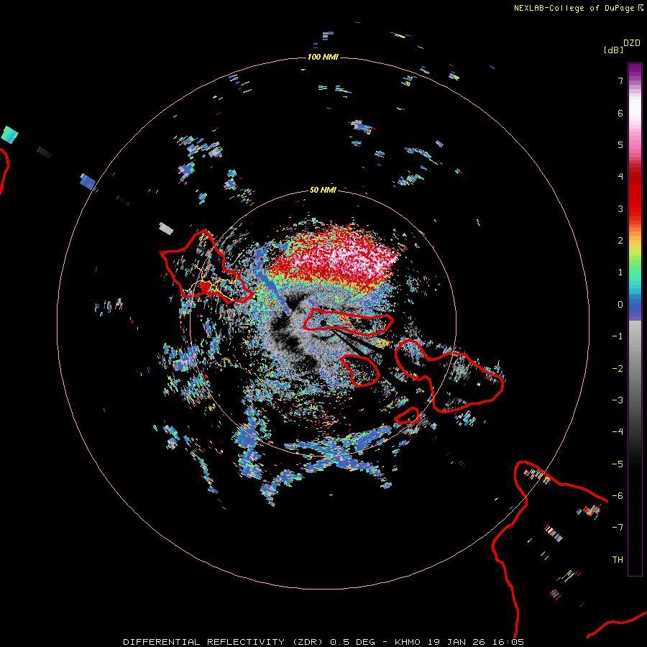Click the DZD legend title
This screenshot has height=647, width=647.
[632, 43]
